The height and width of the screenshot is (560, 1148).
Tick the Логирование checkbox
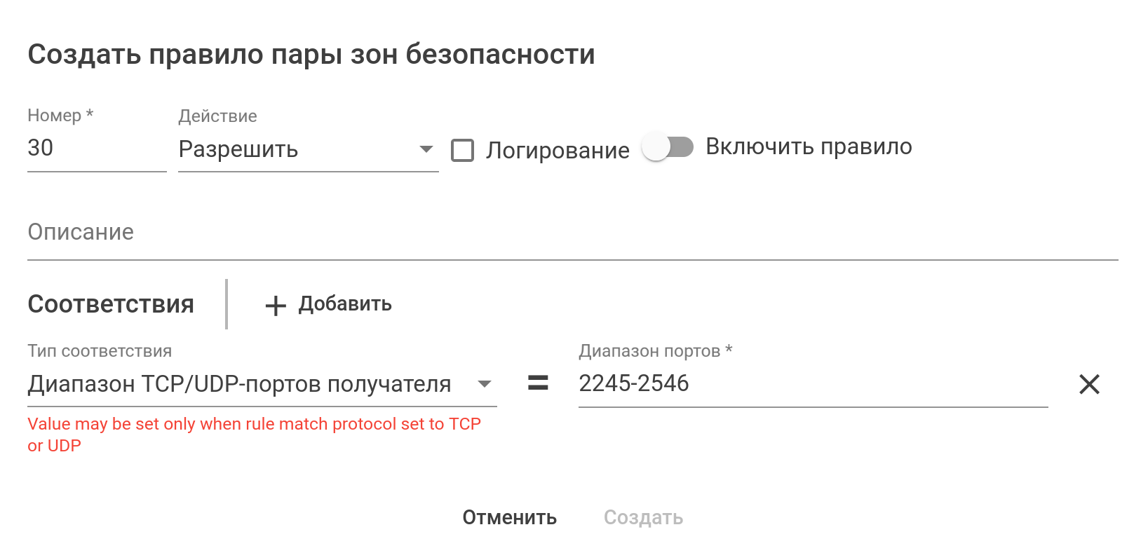[462, 150]
